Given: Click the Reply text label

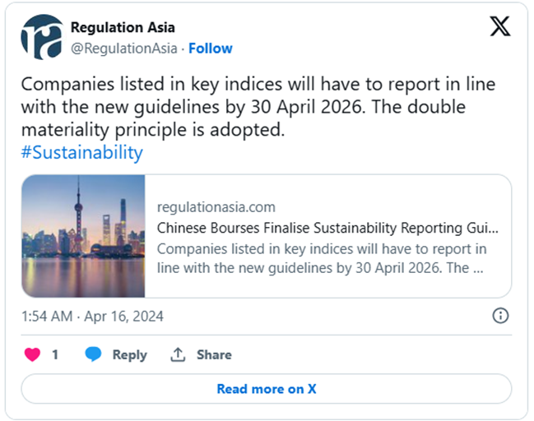Looking at the screenshot, I should click(129, 354).
